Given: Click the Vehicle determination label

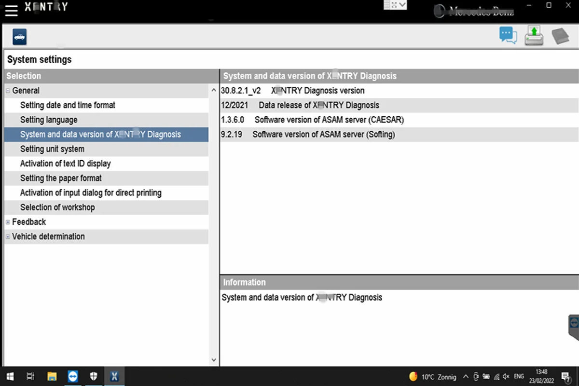Looking at the screenshot, I should coord(48,236).
